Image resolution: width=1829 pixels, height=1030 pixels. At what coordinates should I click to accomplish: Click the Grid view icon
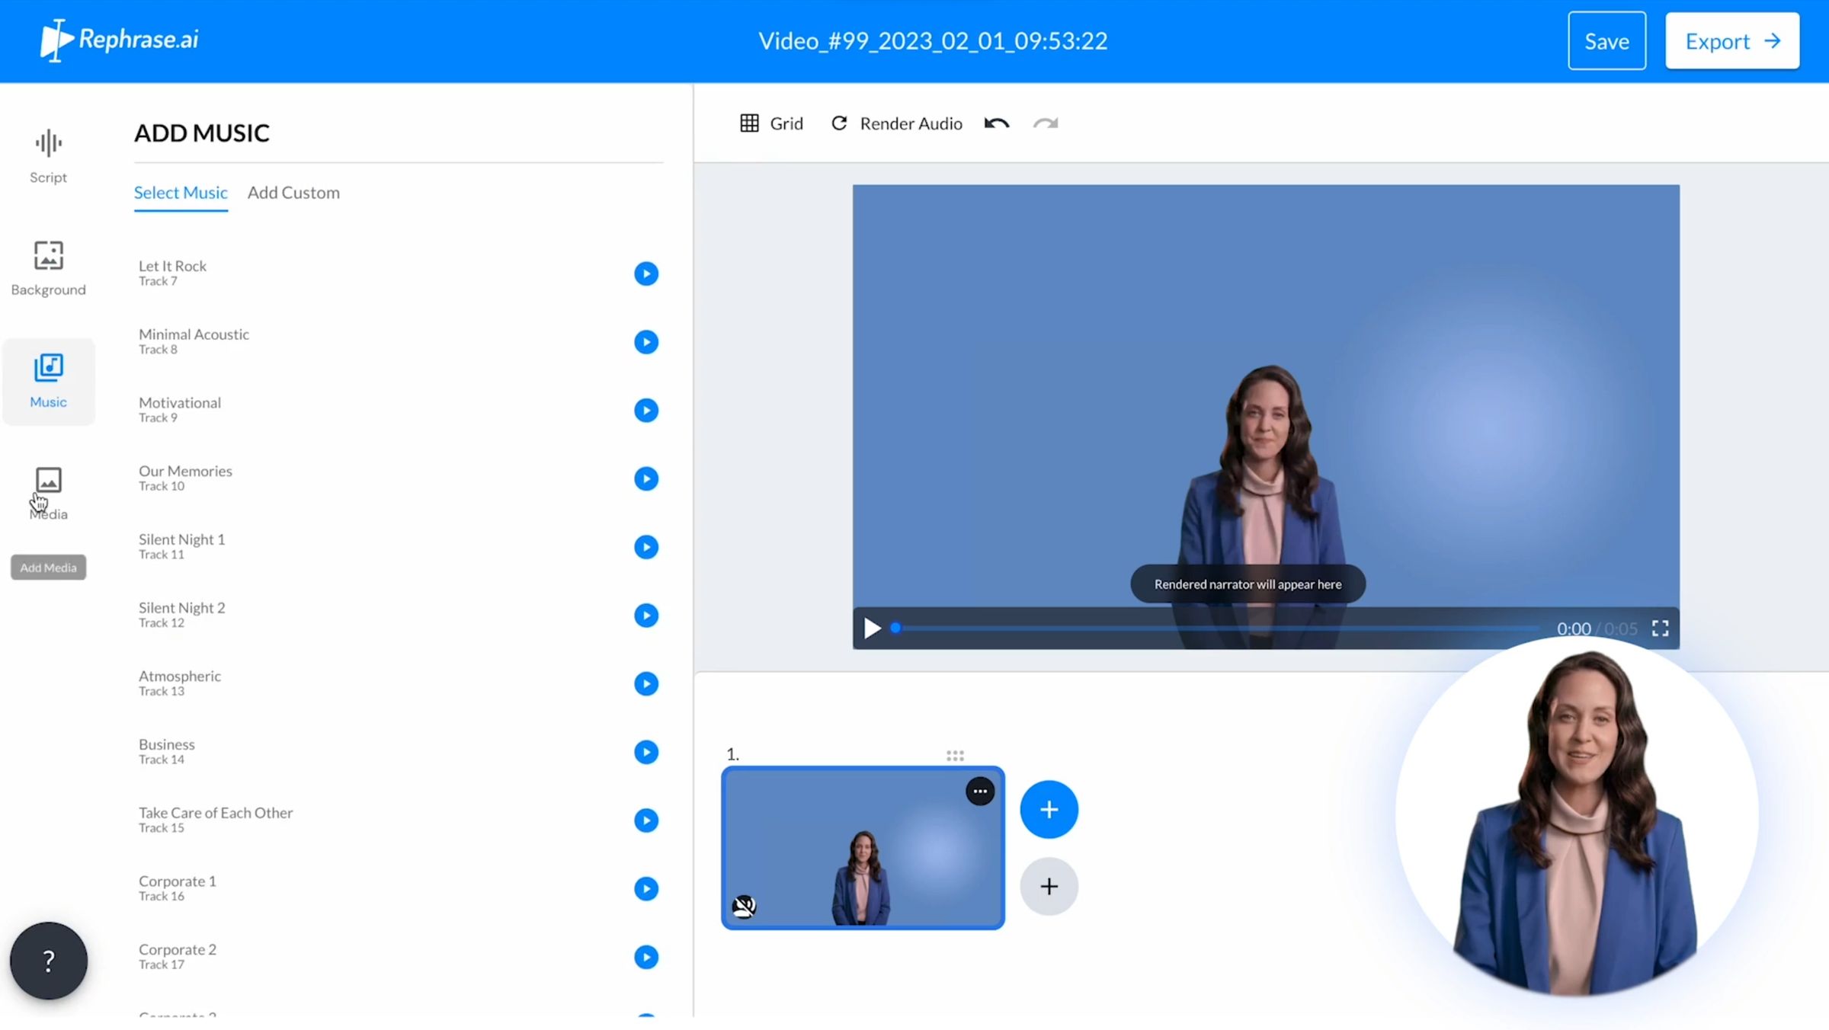click(x=749, y=123)
